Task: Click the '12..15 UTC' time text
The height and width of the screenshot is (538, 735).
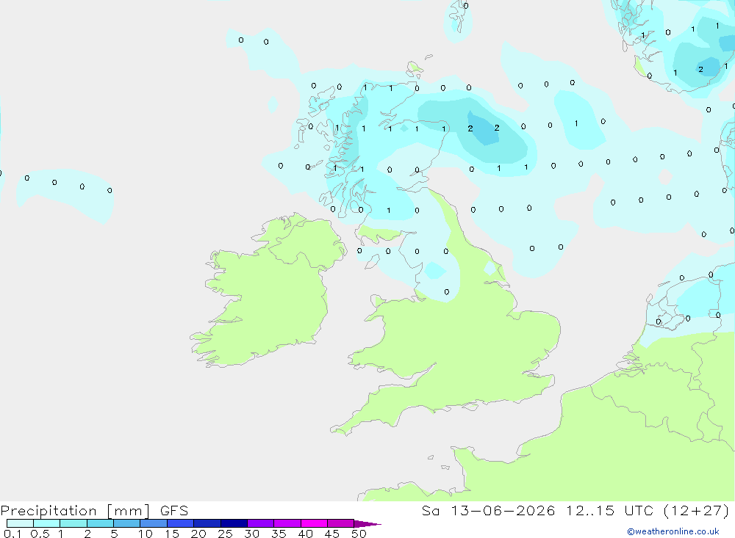Action: [x=609, y=511]
